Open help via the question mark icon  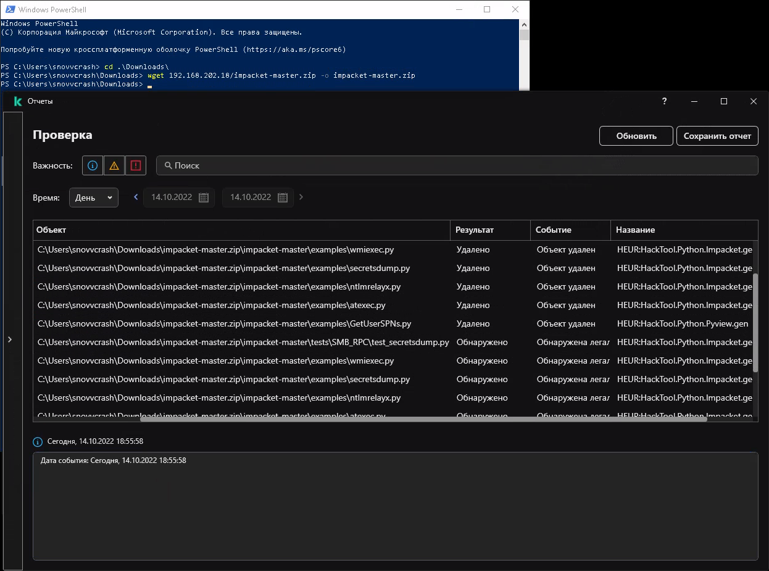coord(663,101)
